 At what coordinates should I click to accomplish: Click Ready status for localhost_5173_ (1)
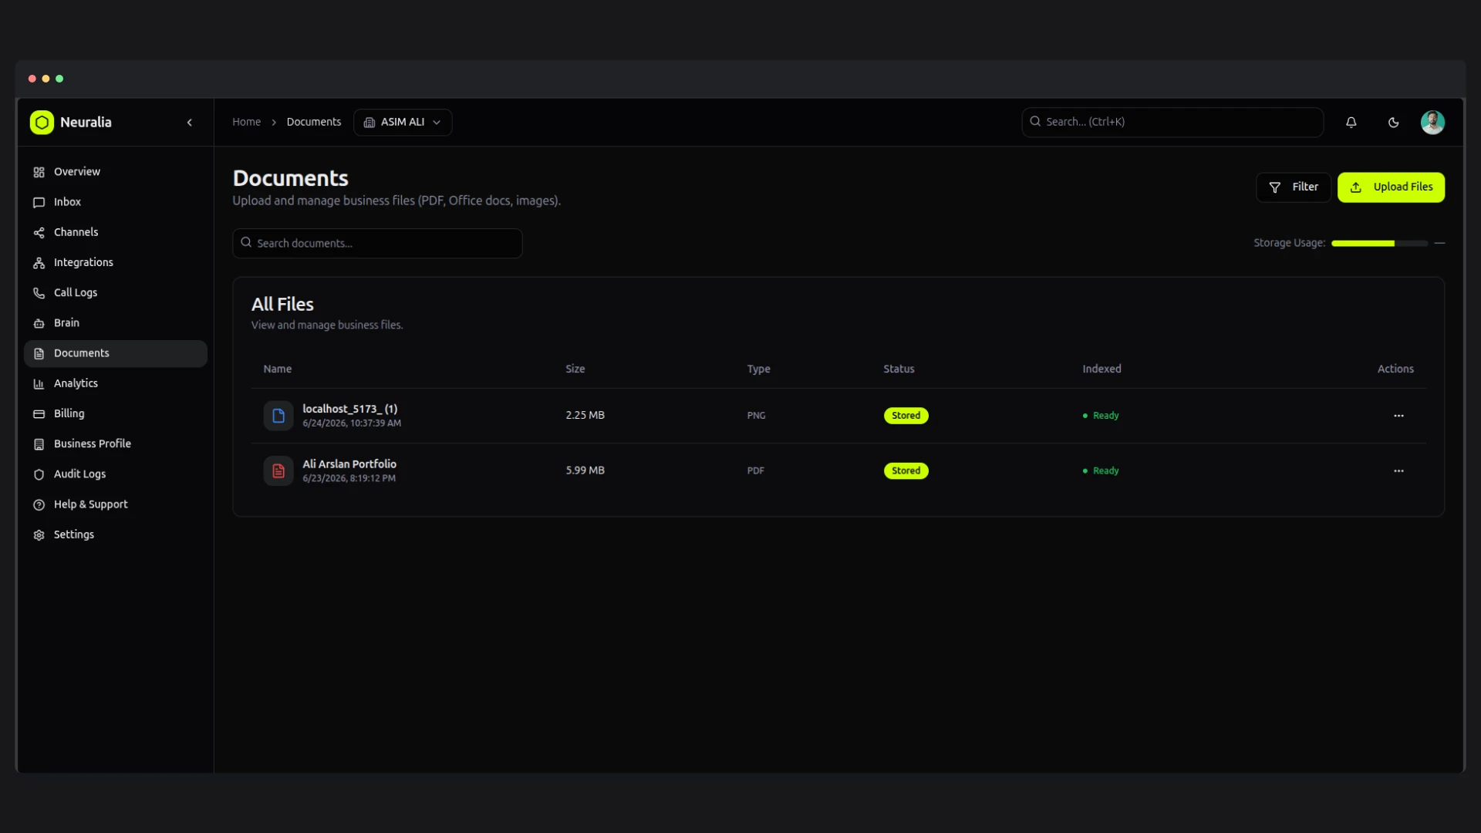pyautogui.click(x=1101, y=416)
